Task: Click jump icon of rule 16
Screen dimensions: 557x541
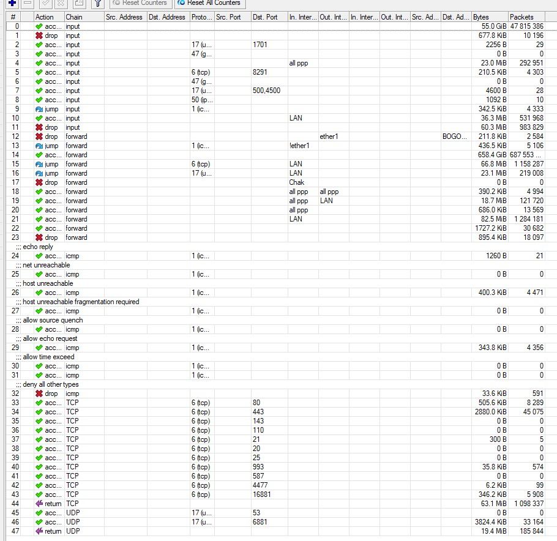Action: click(39, 173)
